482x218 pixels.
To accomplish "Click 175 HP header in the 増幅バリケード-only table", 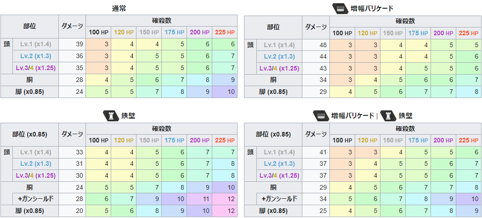I will (418, 33).
